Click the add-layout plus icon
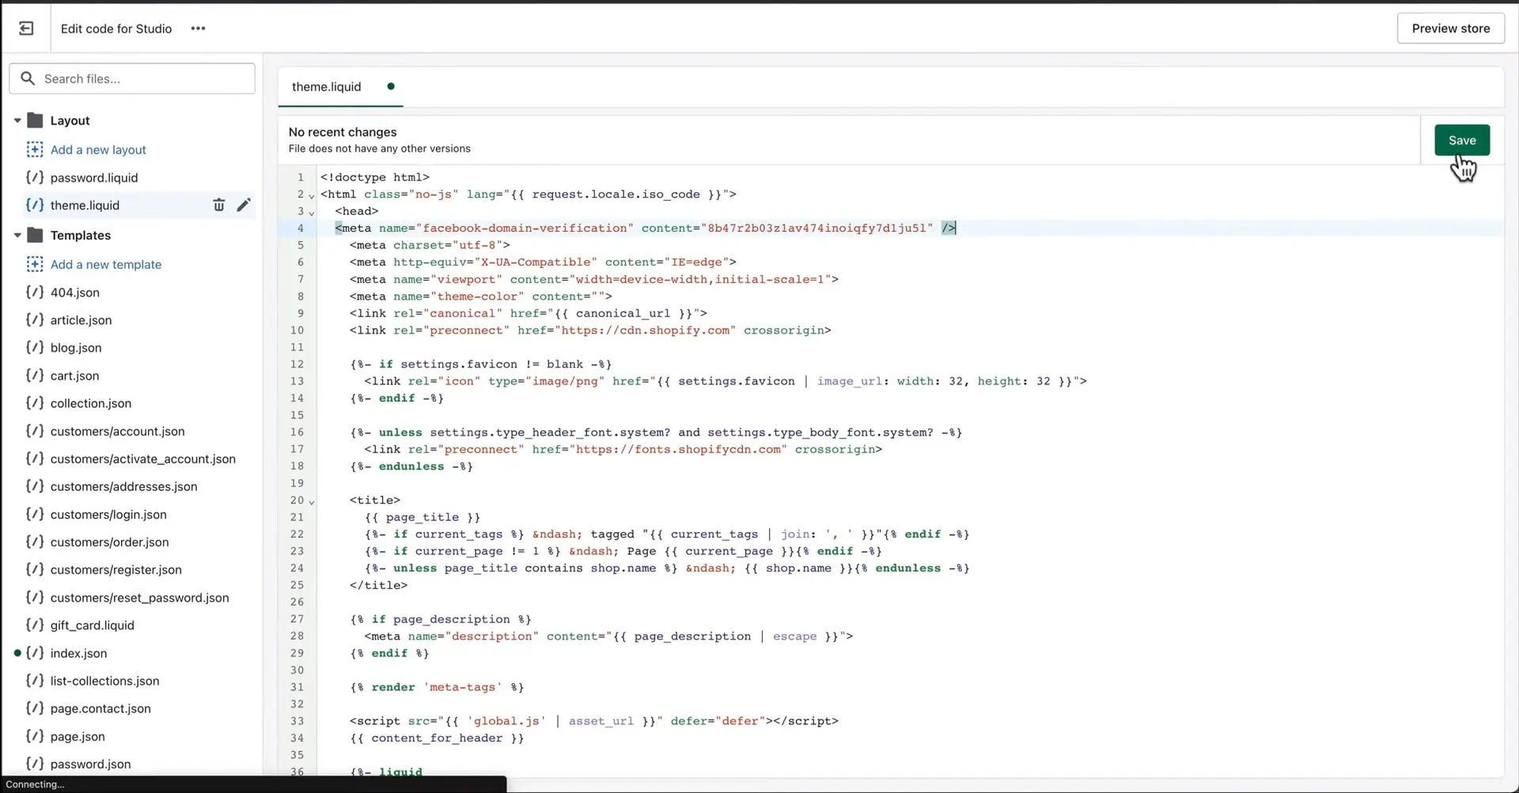1519x793 pixels. pos(35,149)
